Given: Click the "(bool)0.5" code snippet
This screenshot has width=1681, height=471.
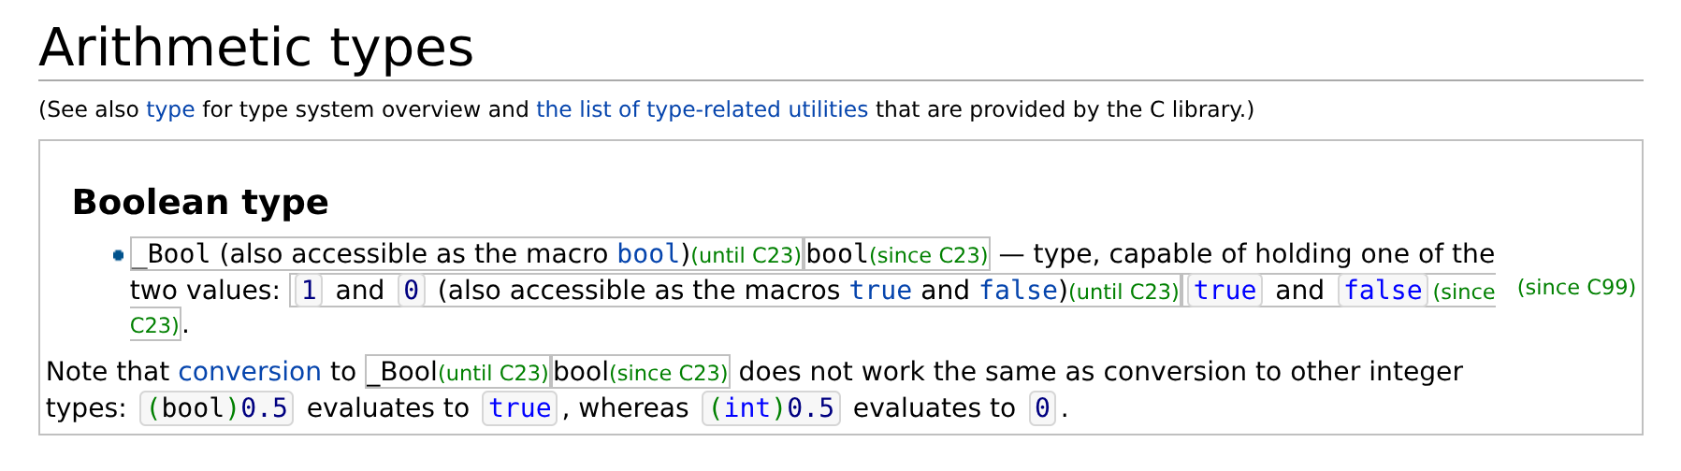Looking at the screenshot, I should (x=217, y=408).
